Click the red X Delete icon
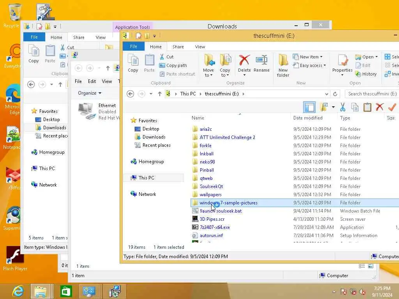The image size is (399, 299). pyautogui.click(x=244, y=60)
